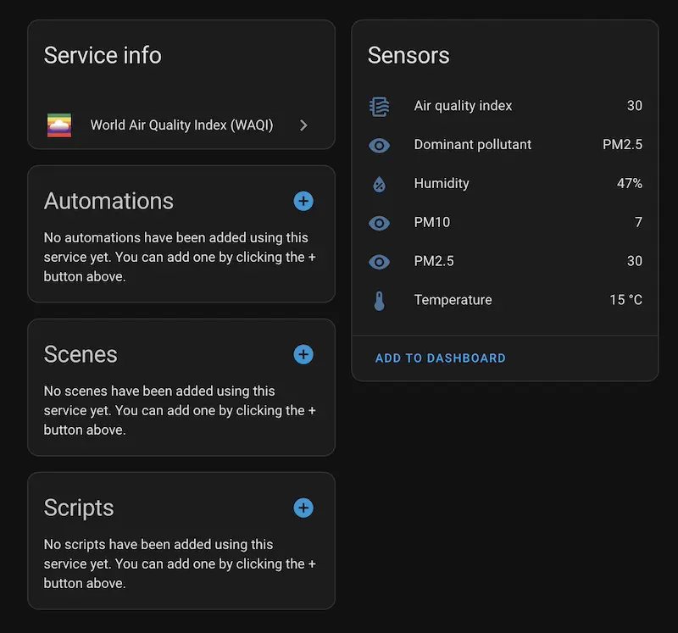The width and height of the screenshot is (678, 633).
Task: Expand the WAQI service entry chevron
Action: pyautogui.click(x=304, y=125)
